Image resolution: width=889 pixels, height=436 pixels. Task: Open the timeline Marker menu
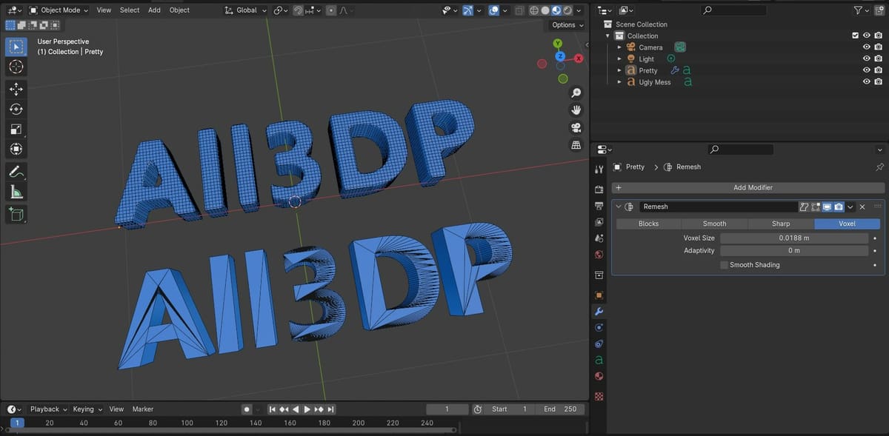(x=143, y=409)
